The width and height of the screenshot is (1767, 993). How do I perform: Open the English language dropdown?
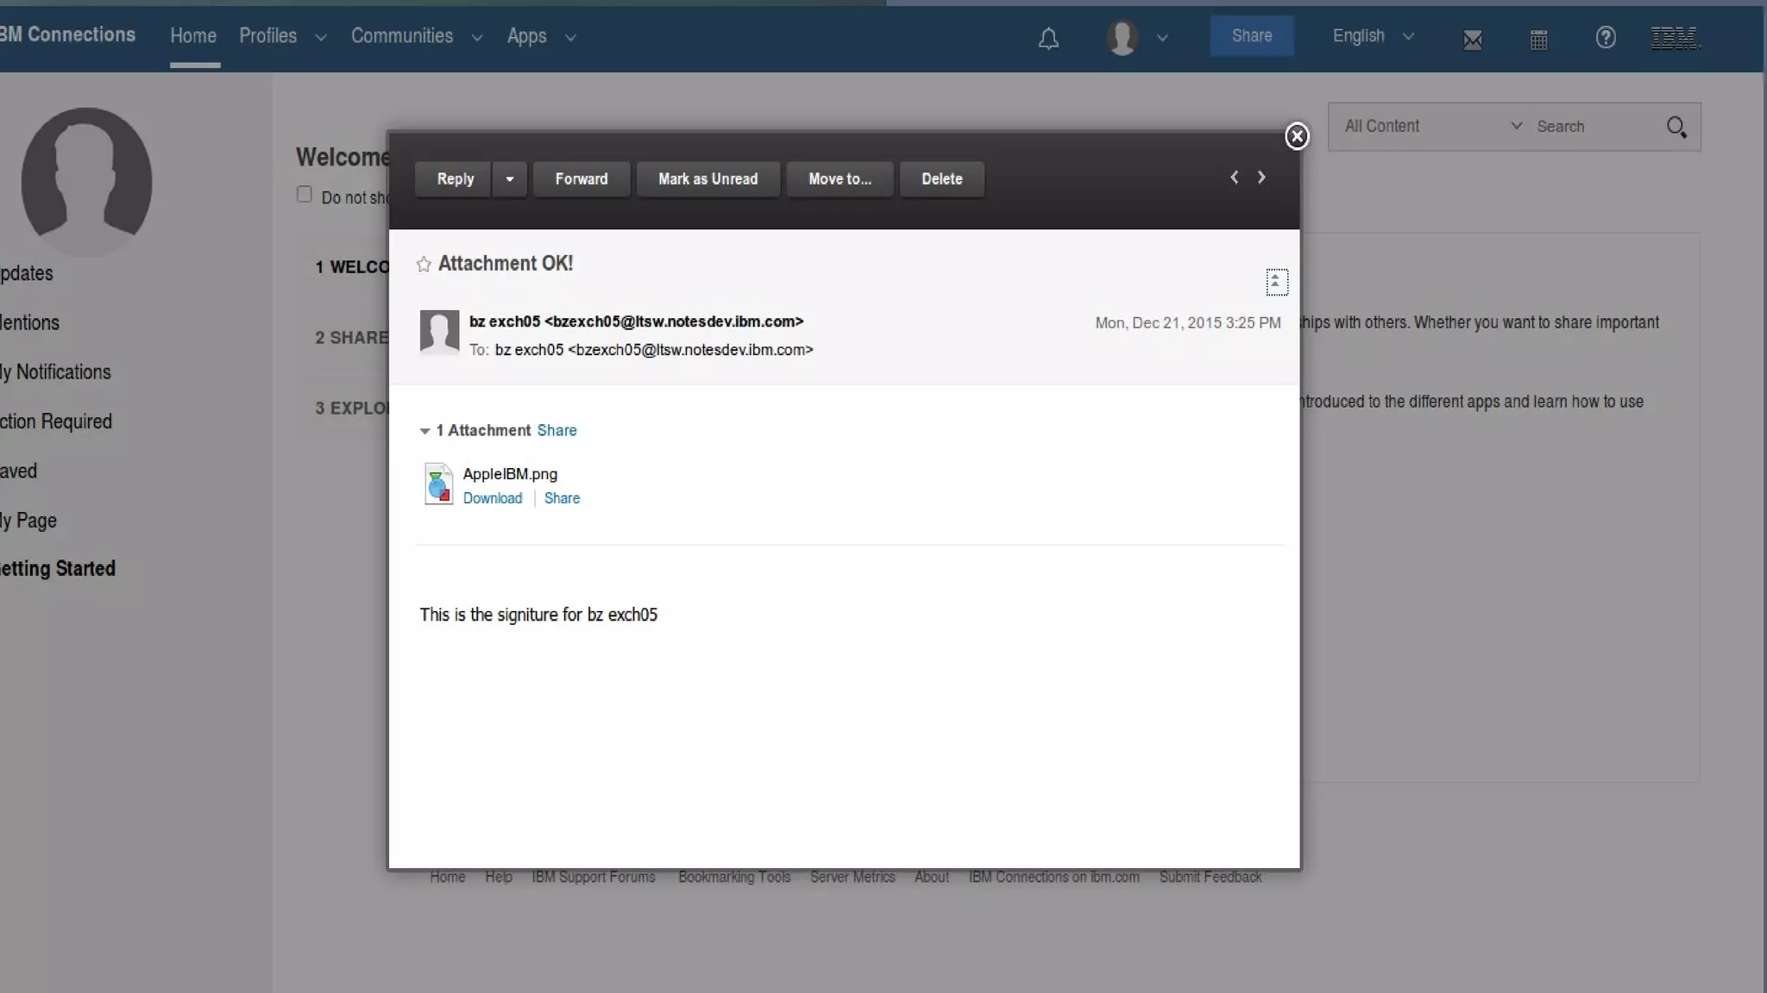1373,36
